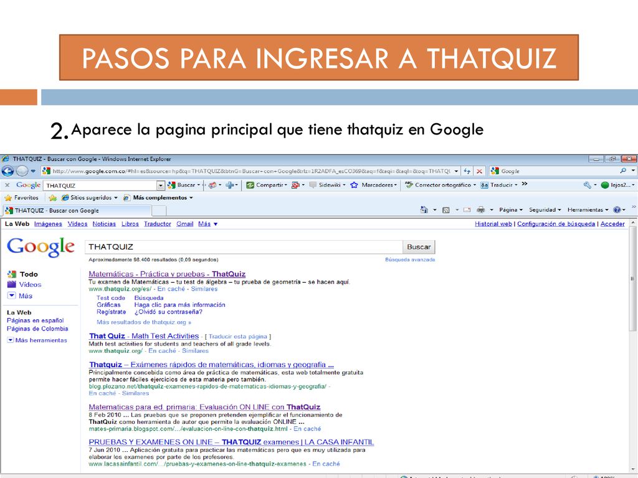
Task: Open the Videos link in Google nav
Action: point(77,224)
